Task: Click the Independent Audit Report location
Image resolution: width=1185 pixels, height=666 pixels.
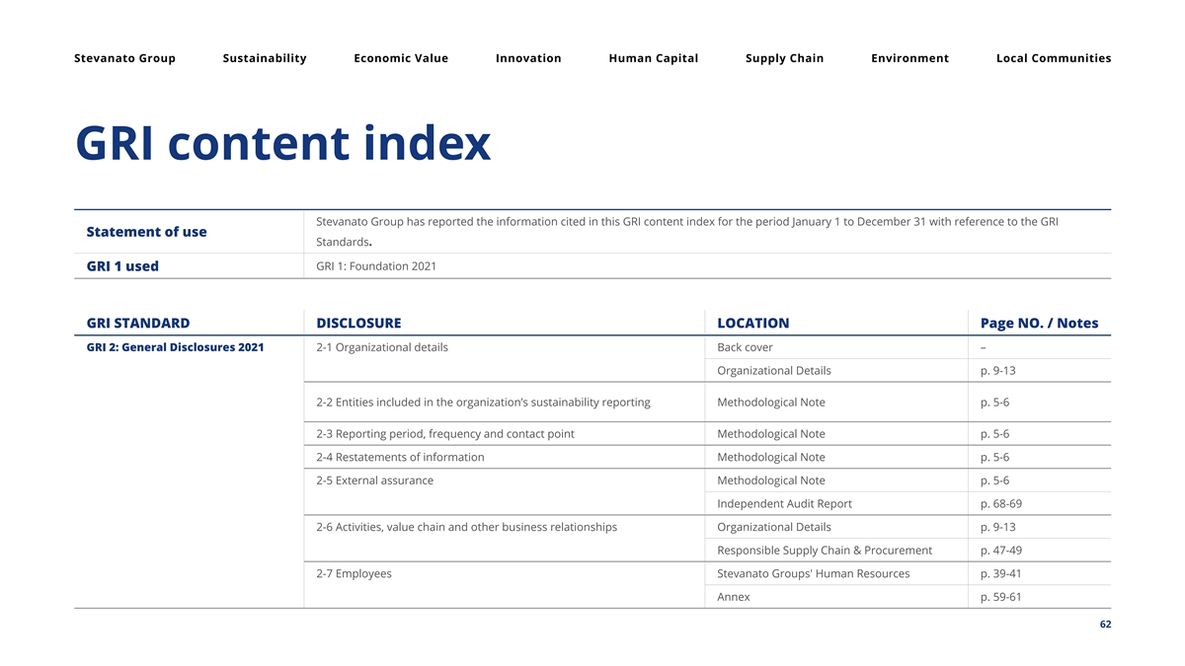Action: [x=784, y=503]
